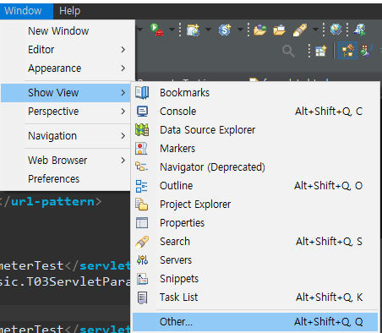Click the magnifier quick access icon
The image size is (382, 333).
coord(288,52)
